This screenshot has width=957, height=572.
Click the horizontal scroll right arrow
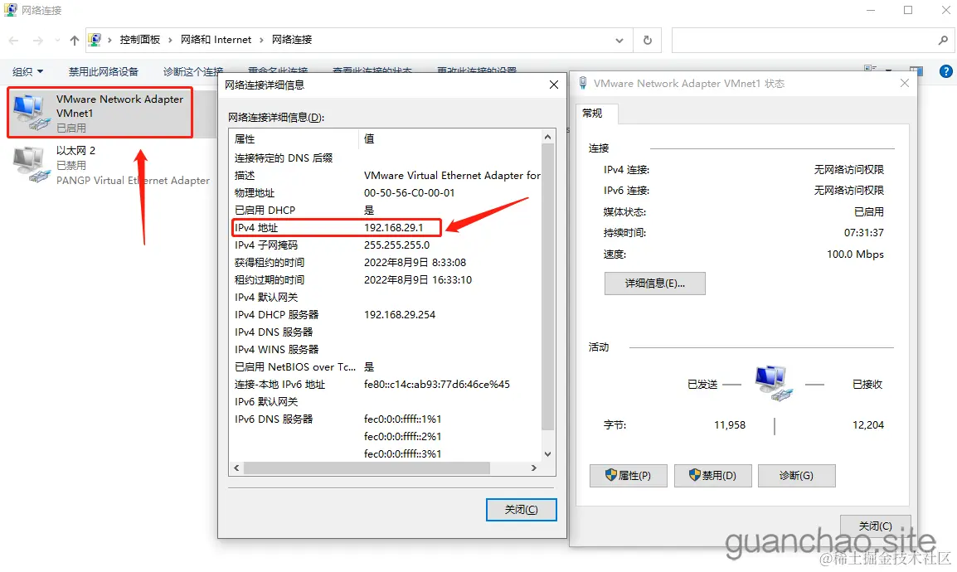coord(534,468)
